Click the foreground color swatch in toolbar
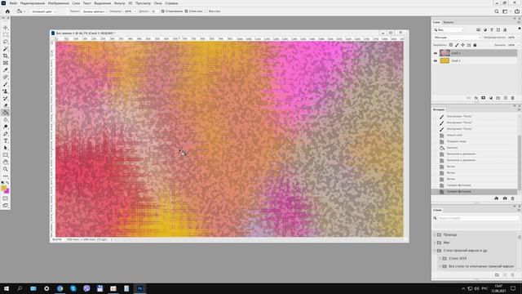This screenshot has width=522, height=294. (3, 188)
